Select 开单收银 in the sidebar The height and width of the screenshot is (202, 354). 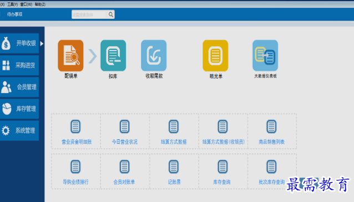tap(19, 43)
